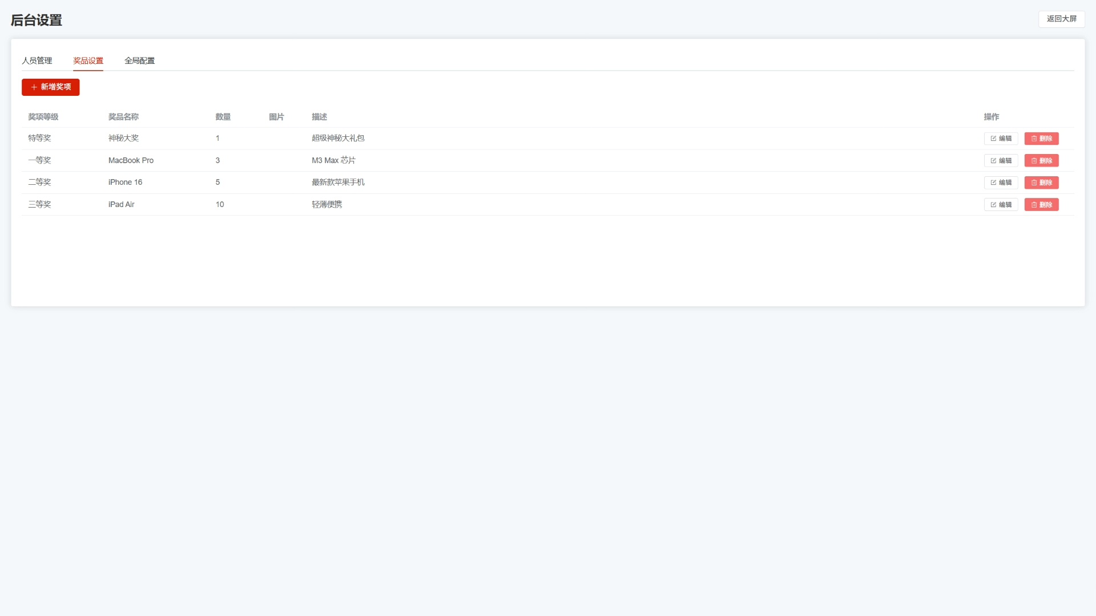Viewport: 1096px width, 616px height.
Task: Click edit pencil icon for iPad Air row
Action: [993, 205]
